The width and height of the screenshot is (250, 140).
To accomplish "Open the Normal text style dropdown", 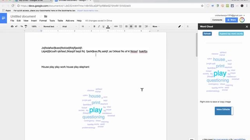I will [x=50, y=26].
